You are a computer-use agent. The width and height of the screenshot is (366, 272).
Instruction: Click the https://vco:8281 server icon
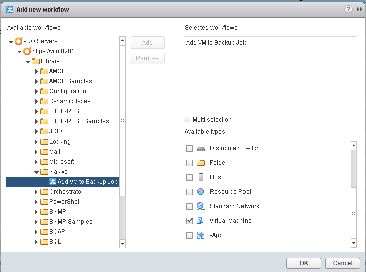(27, 51)
